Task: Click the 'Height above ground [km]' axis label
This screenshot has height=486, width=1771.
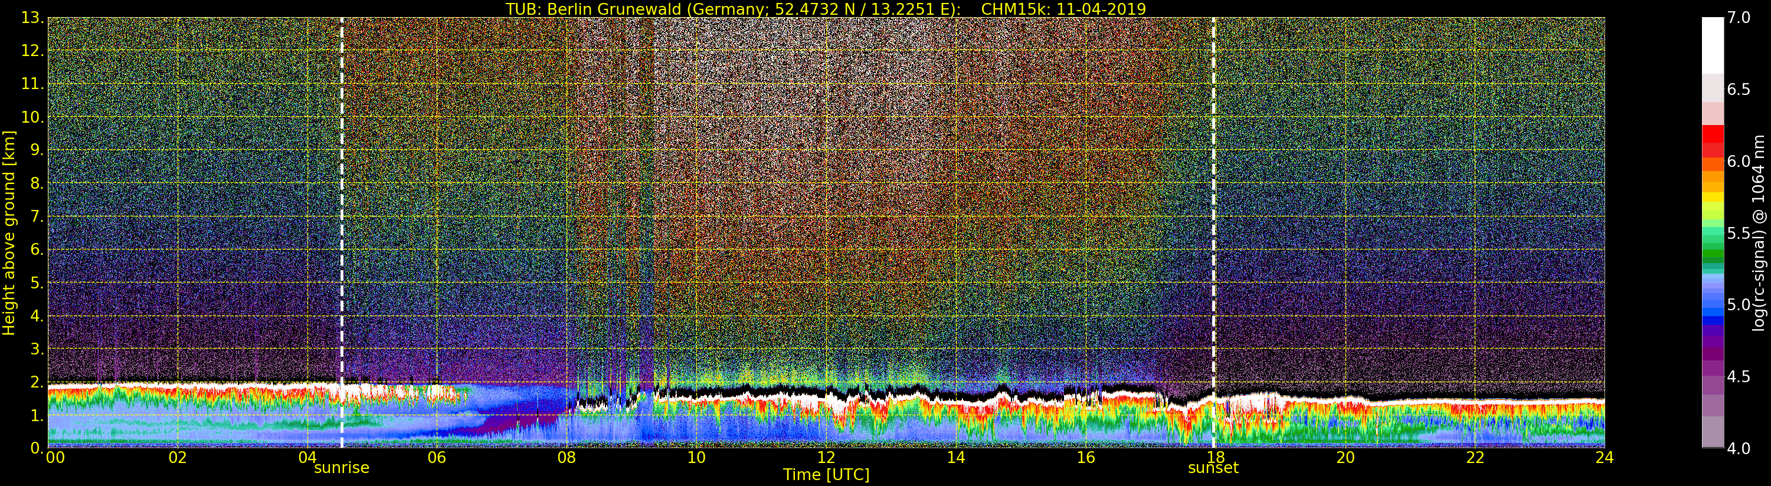Action: pyautogui.click(x=9, y=233)
